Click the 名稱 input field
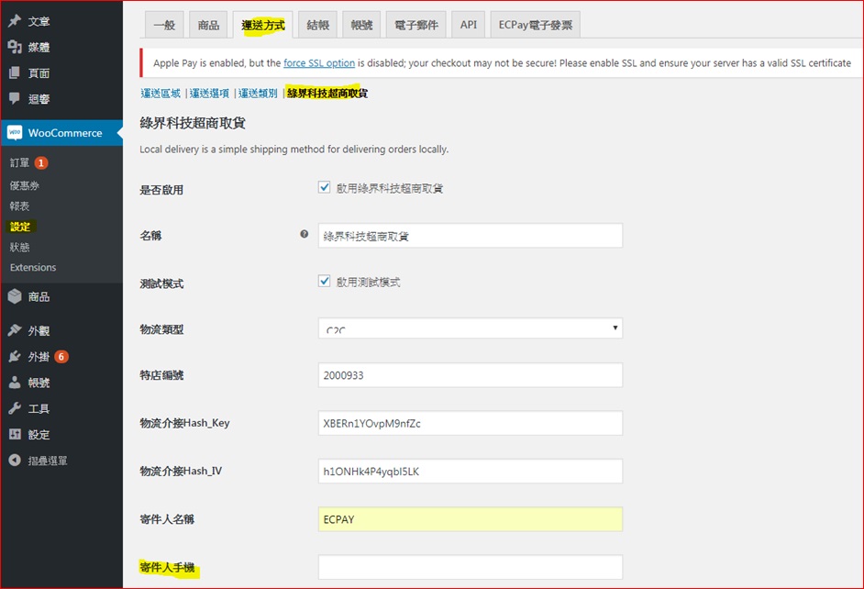The image size is (864, 589). point(470,236)
